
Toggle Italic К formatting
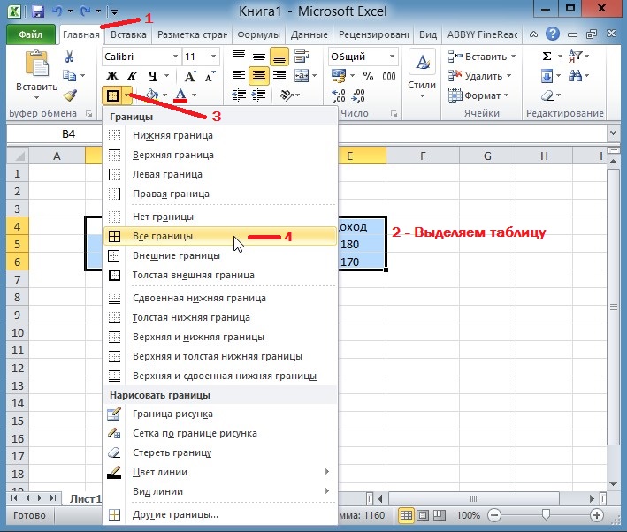pyautogui.click(x=133, y=75)
